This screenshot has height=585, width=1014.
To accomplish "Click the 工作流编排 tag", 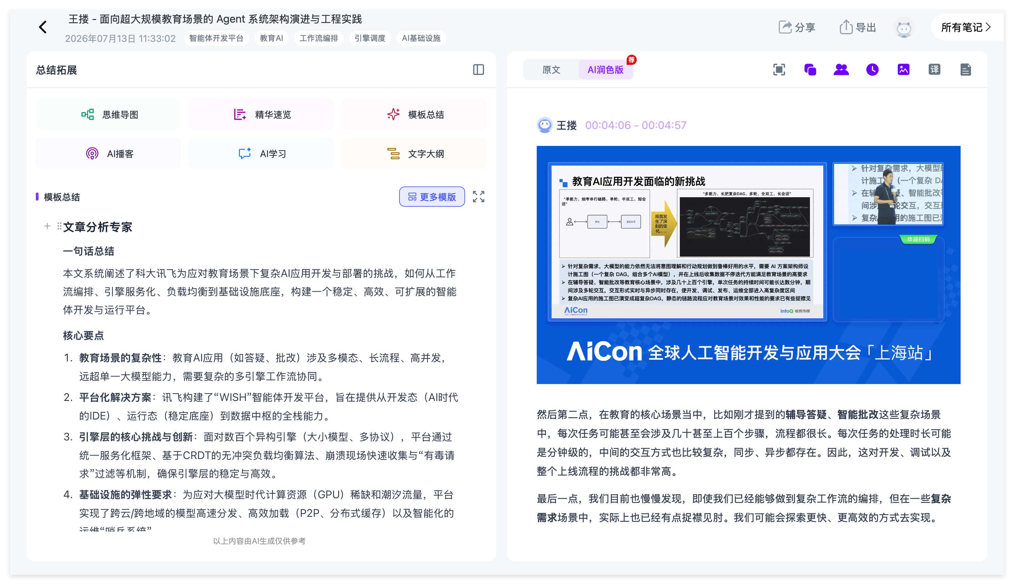I will (318, 38).
